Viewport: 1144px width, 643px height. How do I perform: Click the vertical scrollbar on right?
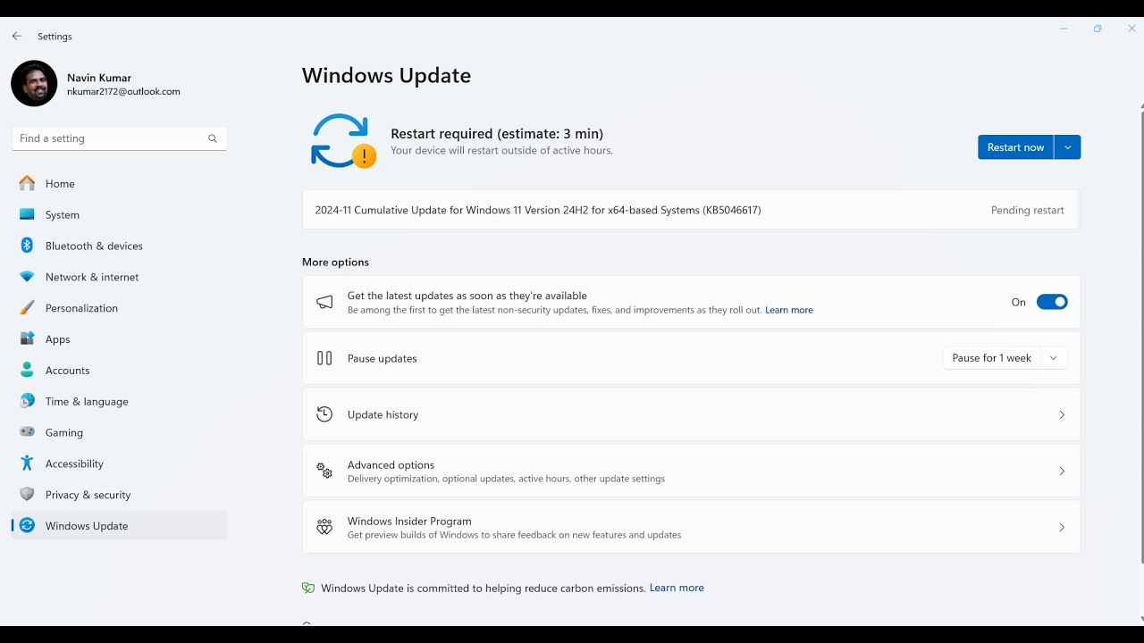click(1141, 335)
